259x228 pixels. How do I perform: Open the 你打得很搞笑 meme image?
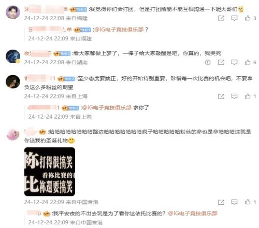50,172
